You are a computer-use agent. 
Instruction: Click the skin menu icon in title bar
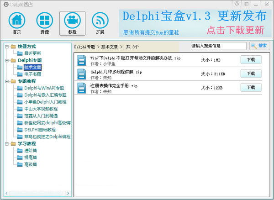(247, 4)
